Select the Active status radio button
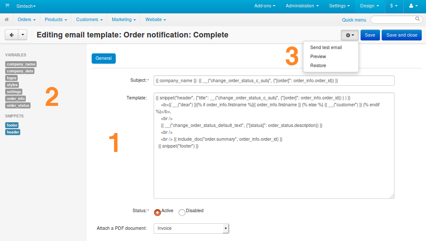The width and height of the screenshot is (426, 241). [157, 213]
